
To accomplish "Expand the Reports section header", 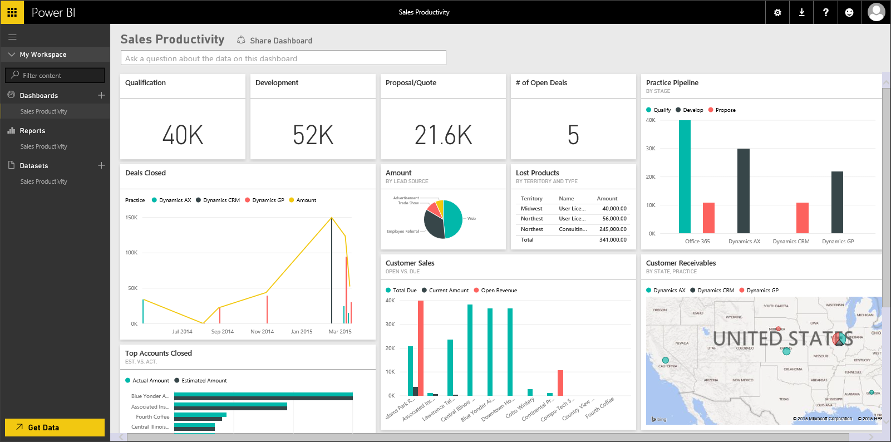I will 32,131.
